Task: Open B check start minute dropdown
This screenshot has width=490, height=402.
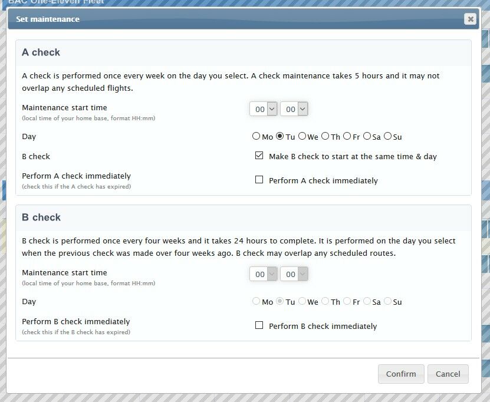Action: 294,274
